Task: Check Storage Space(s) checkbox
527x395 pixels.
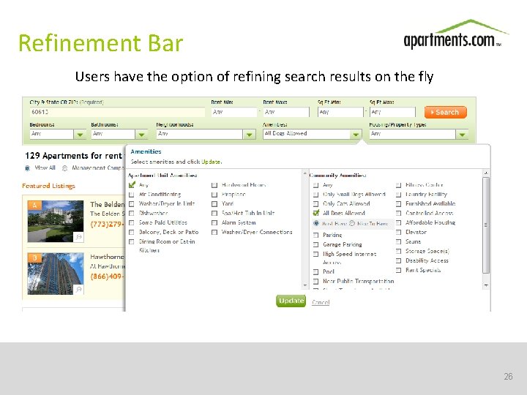Action: pos(399,251)
